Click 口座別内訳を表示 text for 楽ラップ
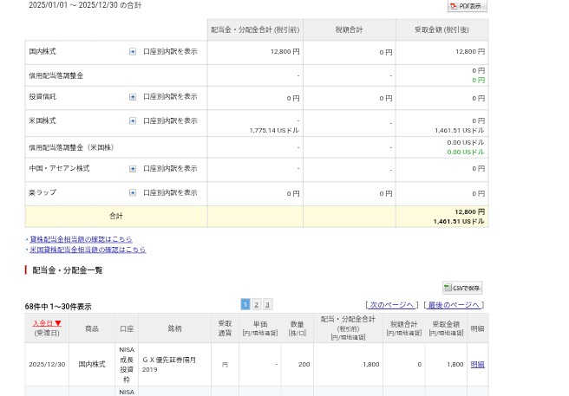The width and height of the screenshot is (569, 396). (x=170, y=192)
